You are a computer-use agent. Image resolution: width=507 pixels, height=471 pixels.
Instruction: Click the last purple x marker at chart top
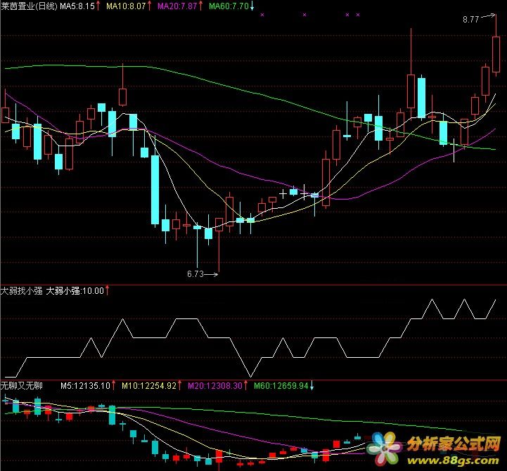[x=358, y=15]
